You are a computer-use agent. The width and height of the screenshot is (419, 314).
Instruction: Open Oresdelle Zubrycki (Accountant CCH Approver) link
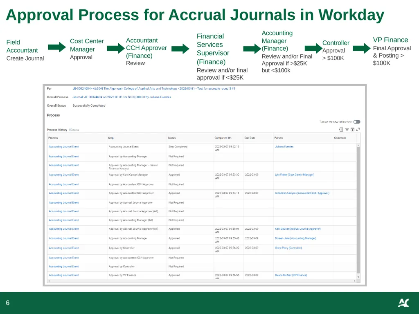[x=302, y=193]
